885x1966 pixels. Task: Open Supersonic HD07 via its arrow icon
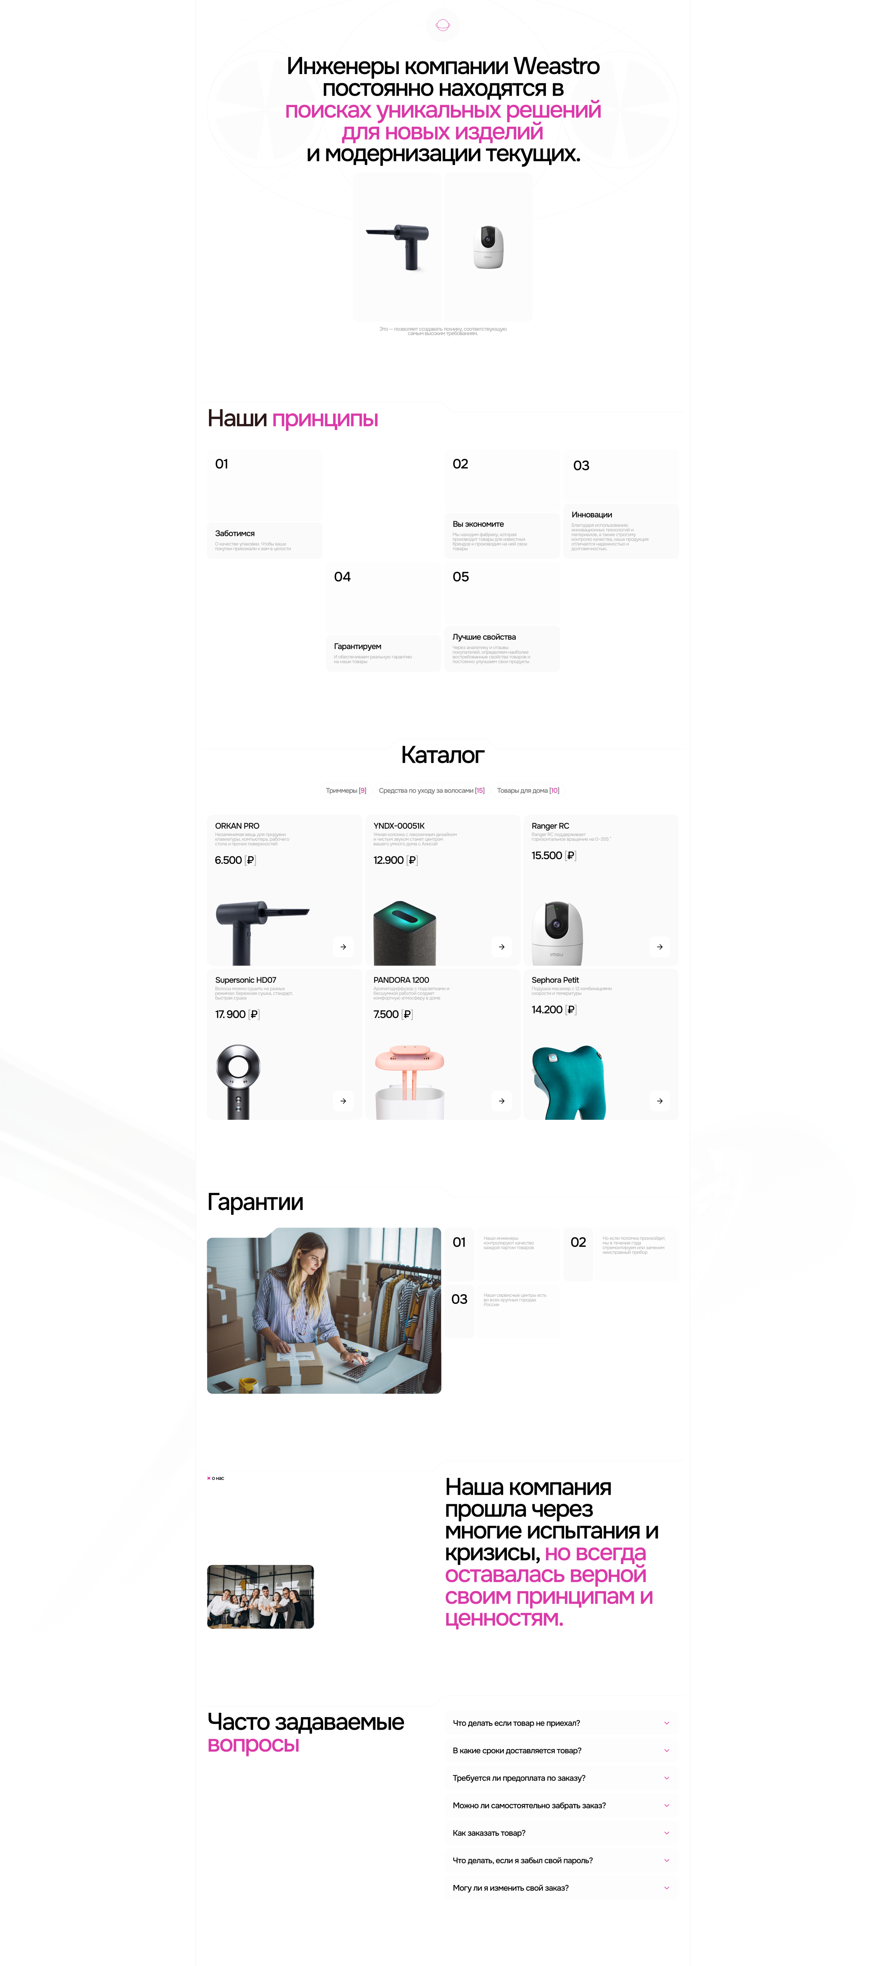coord(343,1101)
